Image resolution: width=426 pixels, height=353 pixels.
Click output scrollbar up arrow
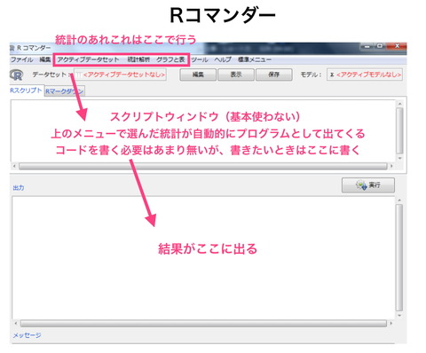click(x=399, y=200)
